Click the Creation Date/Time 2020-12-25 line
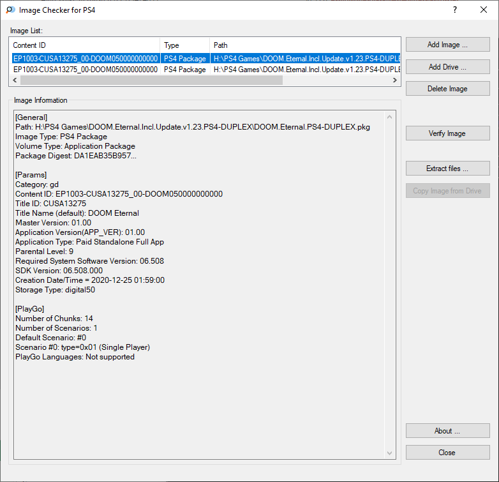 [90, 280]
